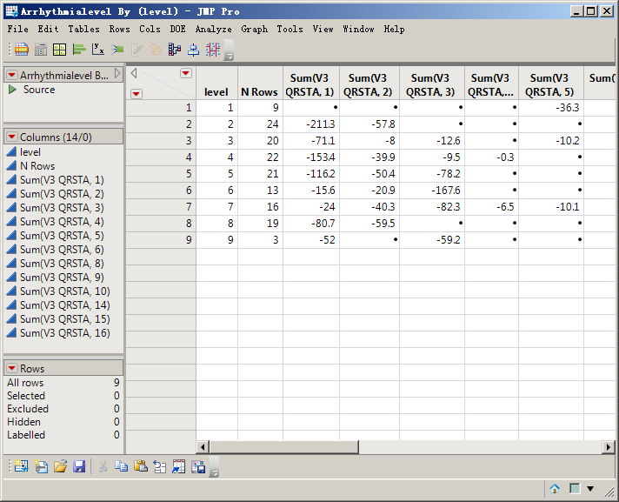Run the Source script with the green triangle

pos(12,90)
